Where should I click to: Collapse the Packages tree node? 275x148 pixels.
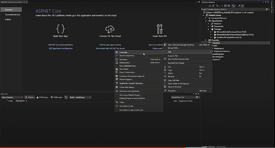[x=208, y=29]
